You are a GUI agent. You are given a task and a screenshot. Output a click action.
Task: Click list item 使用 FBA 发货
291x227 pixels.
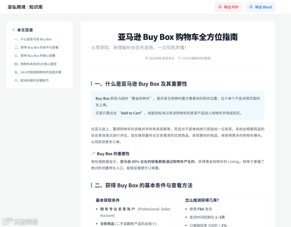[x=201, y=209]
